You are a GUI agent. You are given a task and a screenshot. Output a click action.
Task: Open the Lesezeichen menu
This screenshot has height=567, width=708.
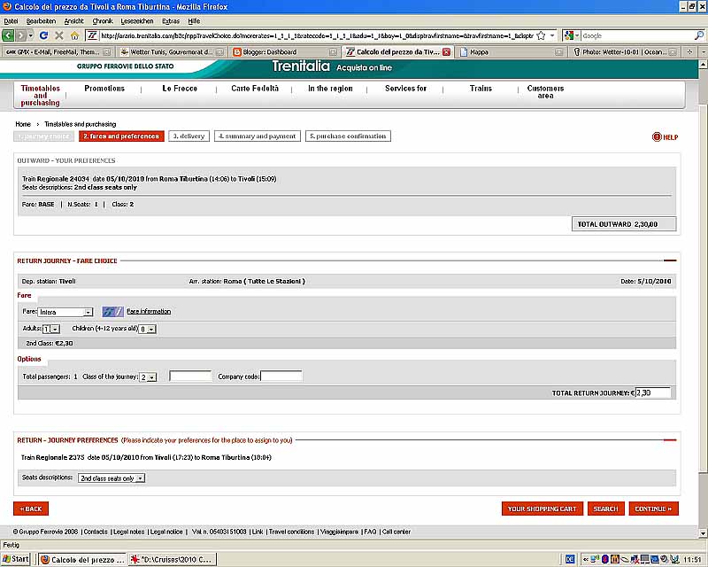(137, 20)
